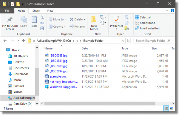
Task: Click the Copy path icon
Action: (x=42, y=23)
